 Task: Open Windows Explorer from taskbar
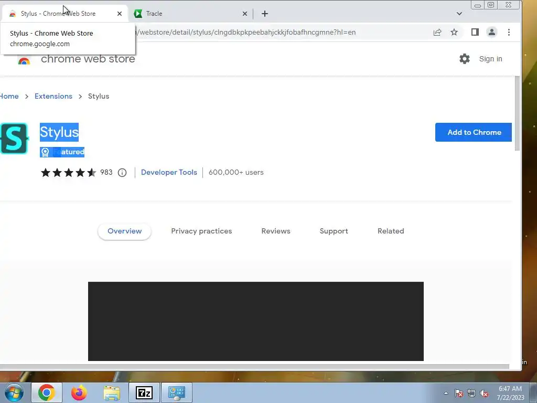112,393
